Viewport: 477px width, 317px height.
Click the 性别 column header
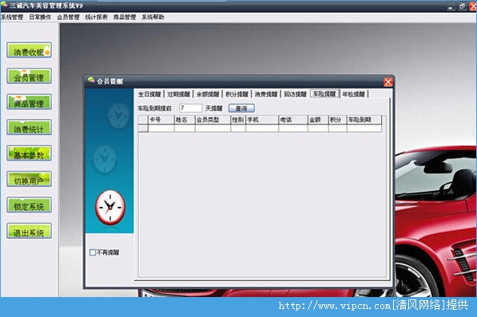click(x=238, y=120)
